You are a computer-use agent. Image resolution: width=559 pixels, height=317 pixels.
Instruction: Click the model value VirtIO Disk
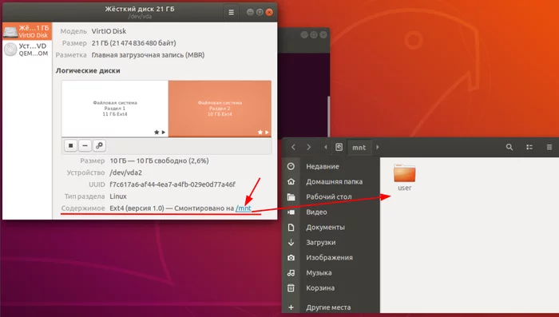click(x=109, y=31)
